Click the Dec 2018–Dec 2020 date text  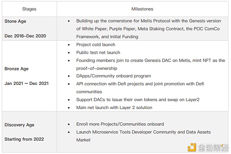tap(25, 36)
